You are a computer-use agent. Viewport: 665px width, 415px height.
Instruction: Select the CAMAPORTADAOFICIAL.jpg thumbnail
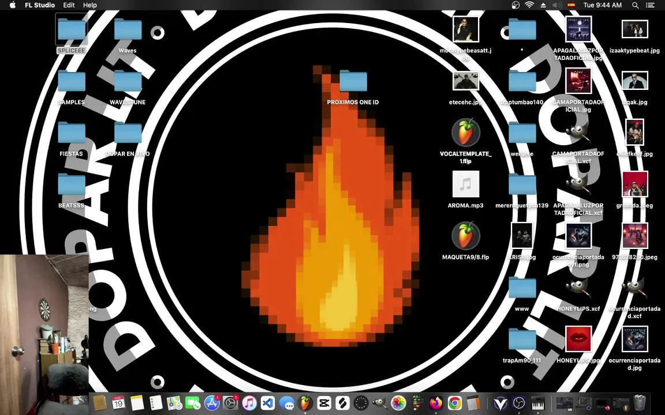point(578,81)
